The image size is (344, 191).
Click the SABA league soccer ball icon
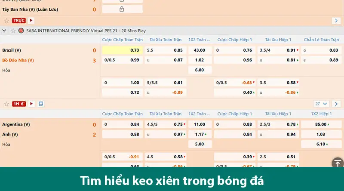pos(21,31)
